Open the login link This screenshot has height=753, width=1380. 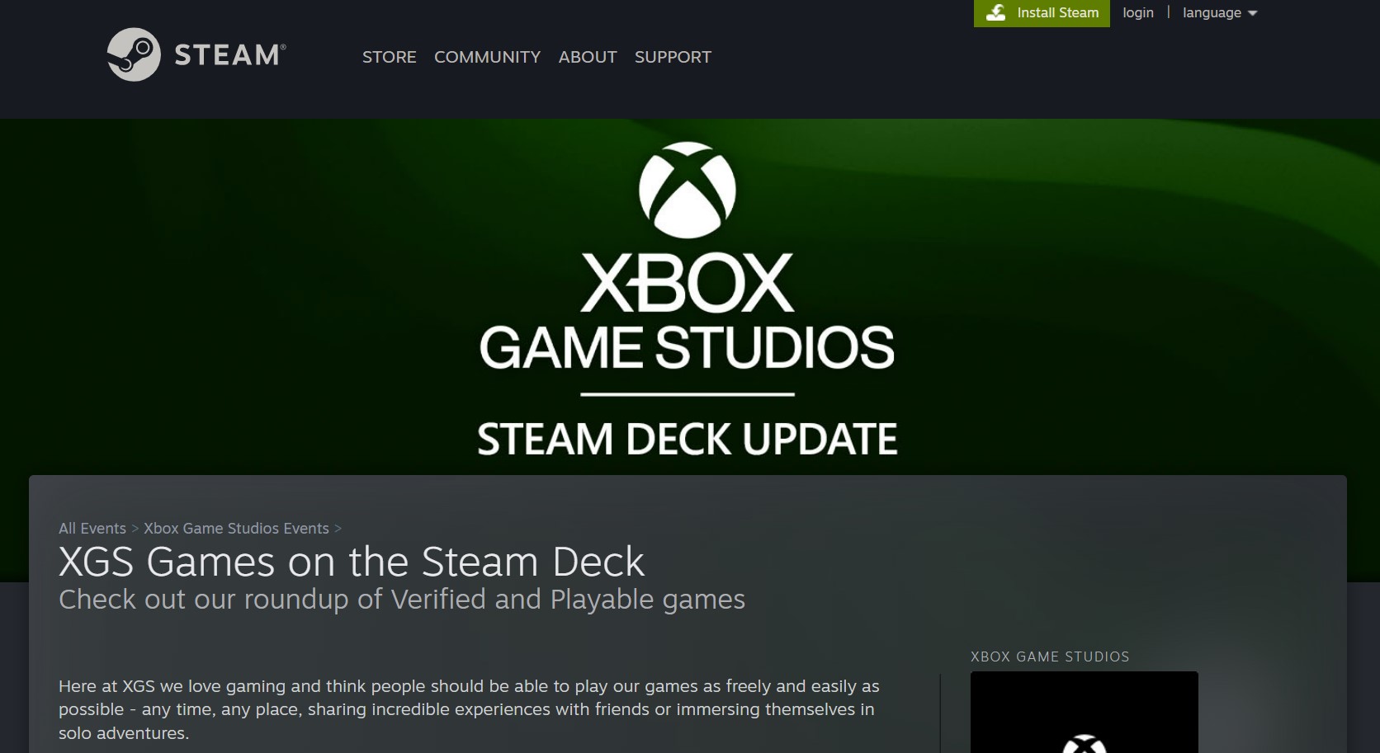(1138, 12)
